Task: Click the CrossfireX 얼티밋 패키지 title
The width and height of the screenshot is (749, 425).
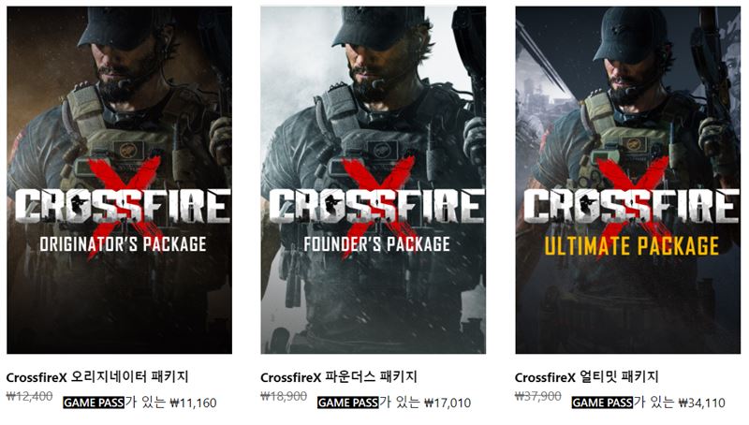Action: pos(587,377)
